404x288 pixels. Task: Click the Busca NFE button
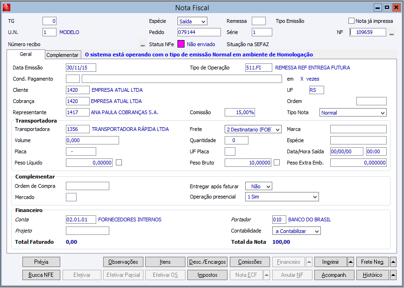pos(41,275)
